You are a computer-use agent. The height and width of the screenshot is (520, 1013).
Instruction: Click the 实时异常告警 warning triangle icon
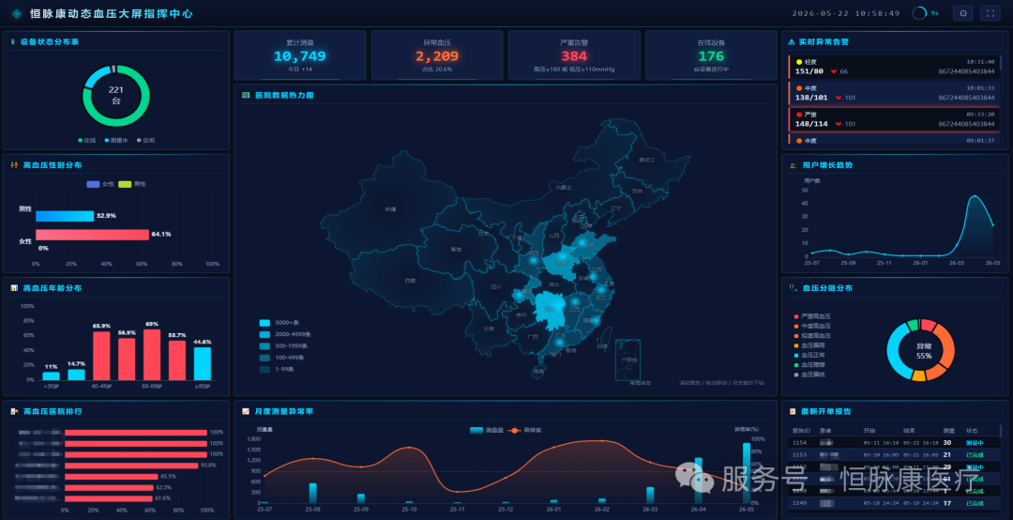tap(792, 42)
